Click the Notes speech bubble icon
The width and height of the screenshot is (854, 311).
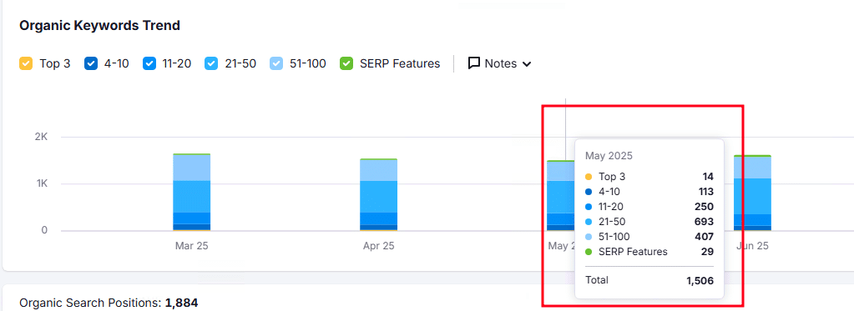coord(474,63)
